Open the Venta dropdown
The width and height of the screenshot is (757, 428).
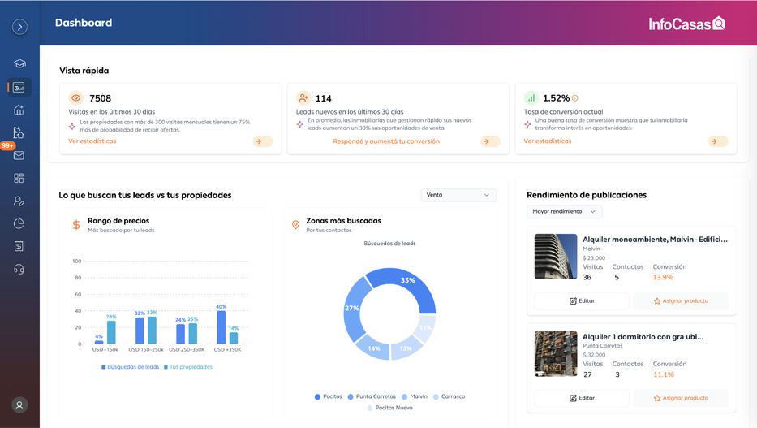[x=458, y=195]
